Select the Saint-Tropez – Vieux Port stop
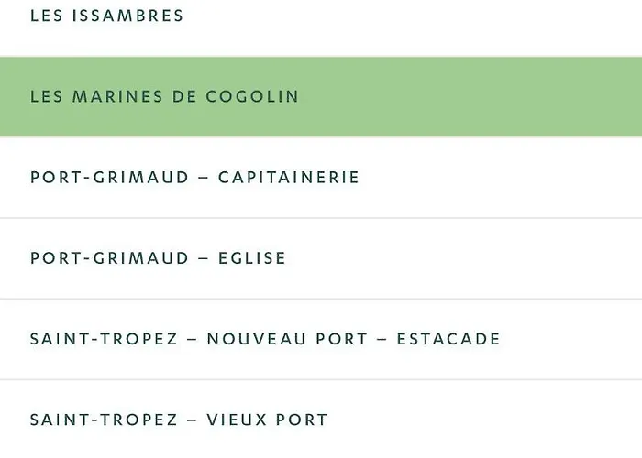This screenshot has width=642, height=458. point(321,420)
